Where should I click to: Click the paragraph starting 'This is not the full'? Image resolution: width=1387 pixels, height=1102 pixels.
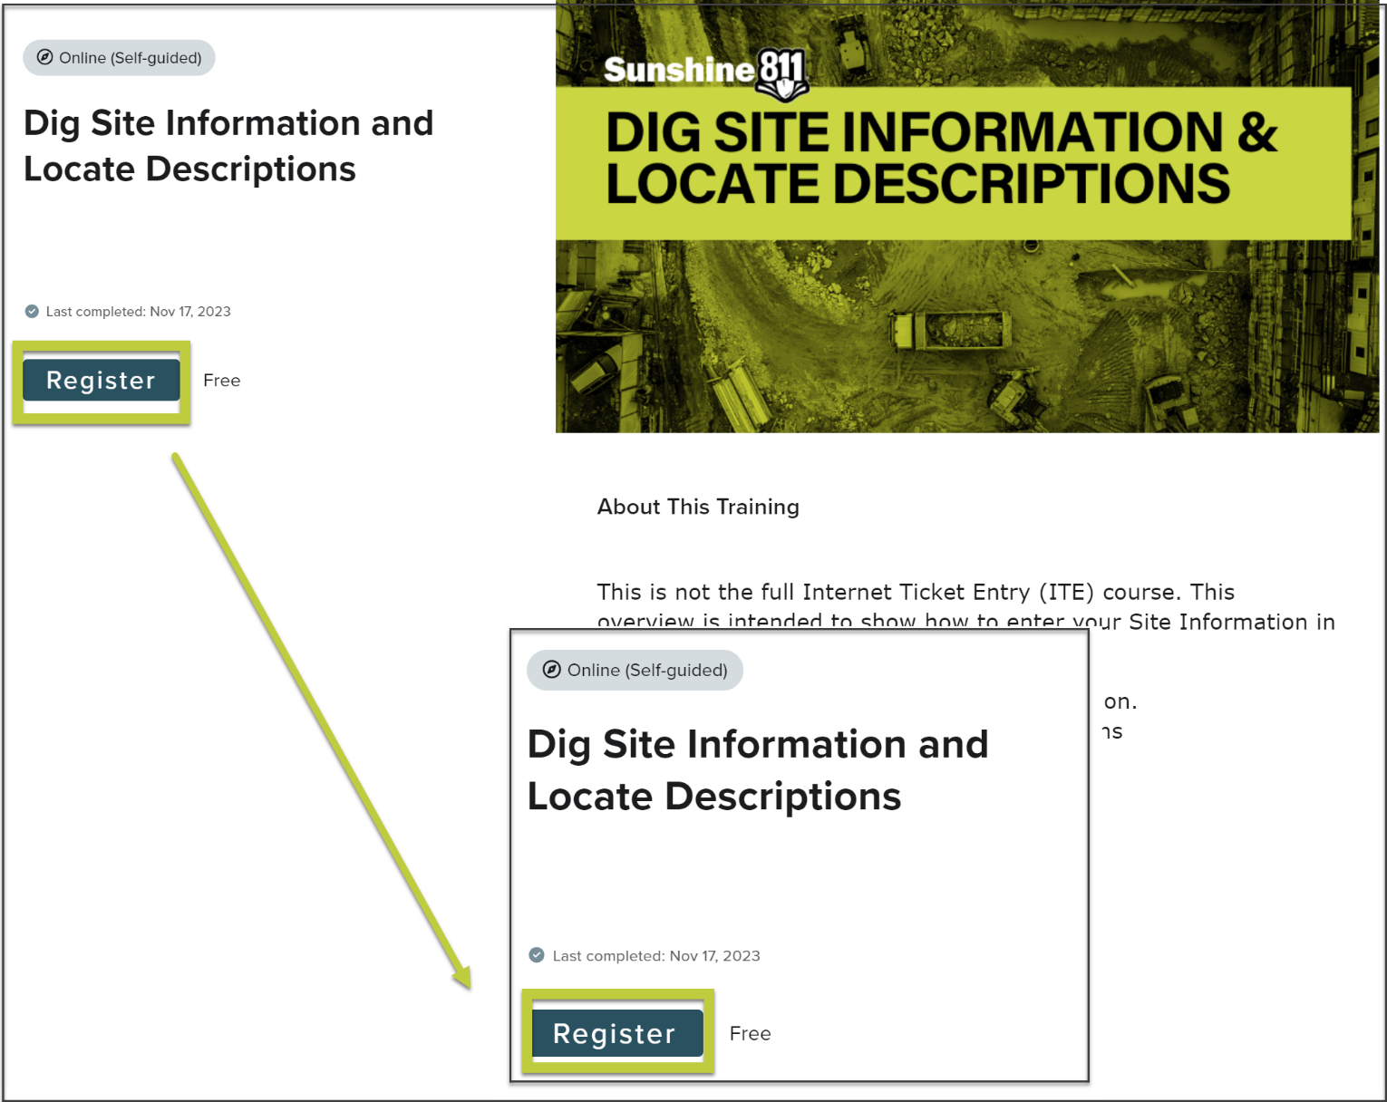(x=965, y=606)
